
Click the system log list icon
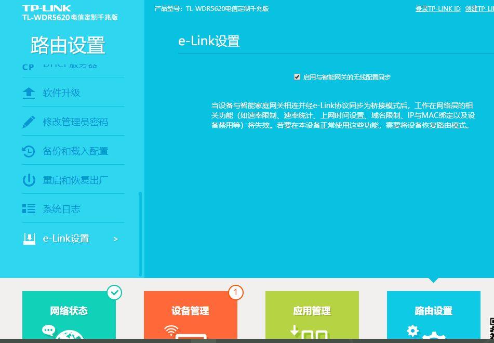pyautogui.click(x=29, y=209)
